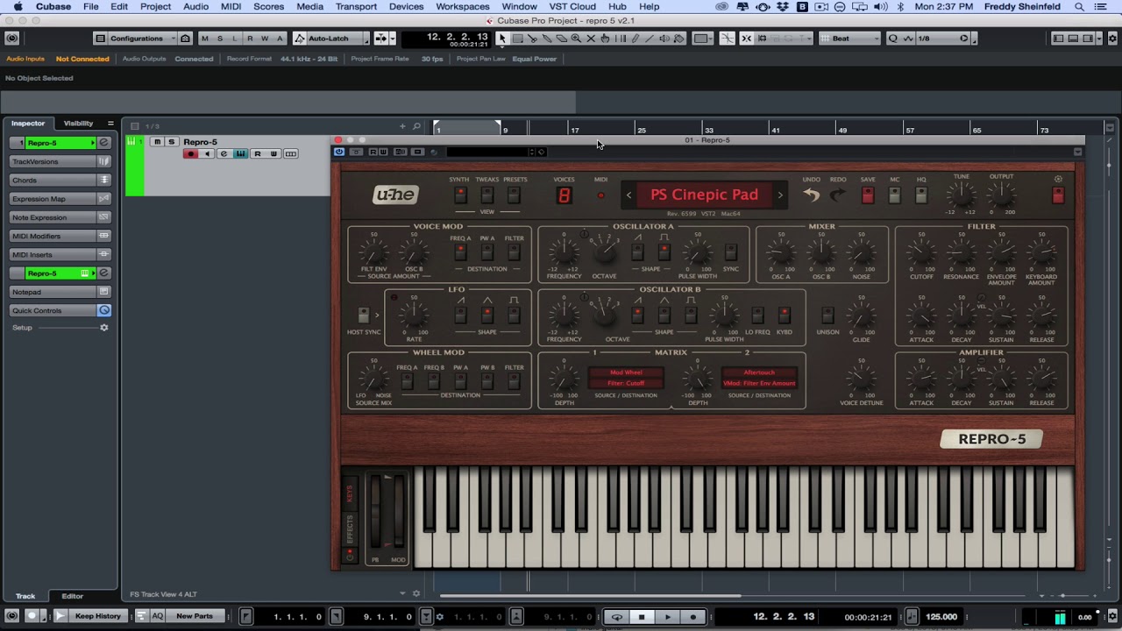Go to next Repro-5 preset arrow
Image resolution: width=1122 pixels, height=631 pixels.
(780, 195)
